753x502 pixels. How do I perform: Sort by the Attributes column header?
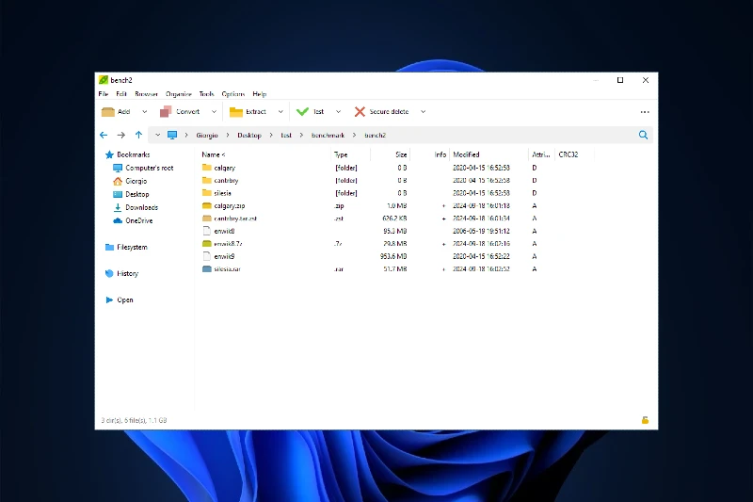click(x=540, y=154)
